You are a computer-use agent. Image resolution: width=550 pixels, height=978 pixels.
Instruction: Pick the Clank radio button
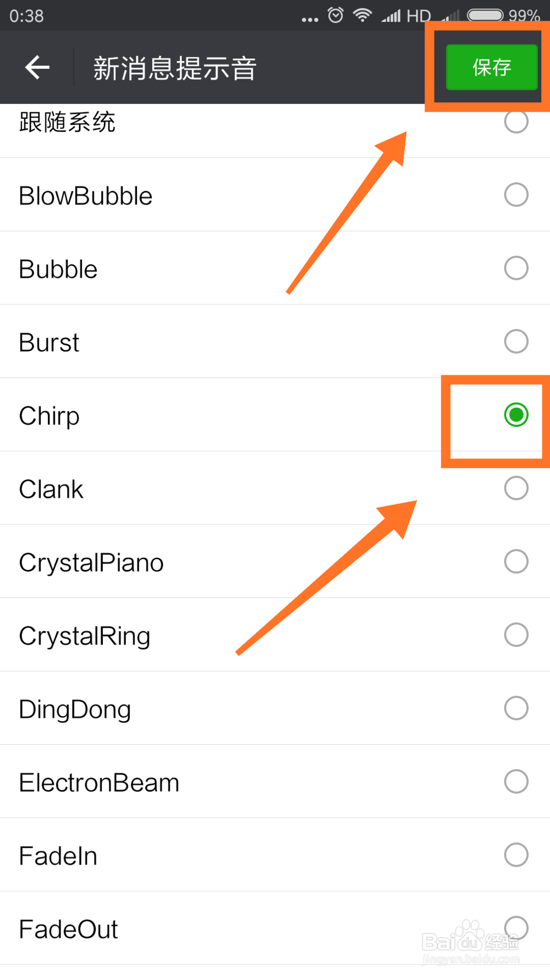point(516,488)
